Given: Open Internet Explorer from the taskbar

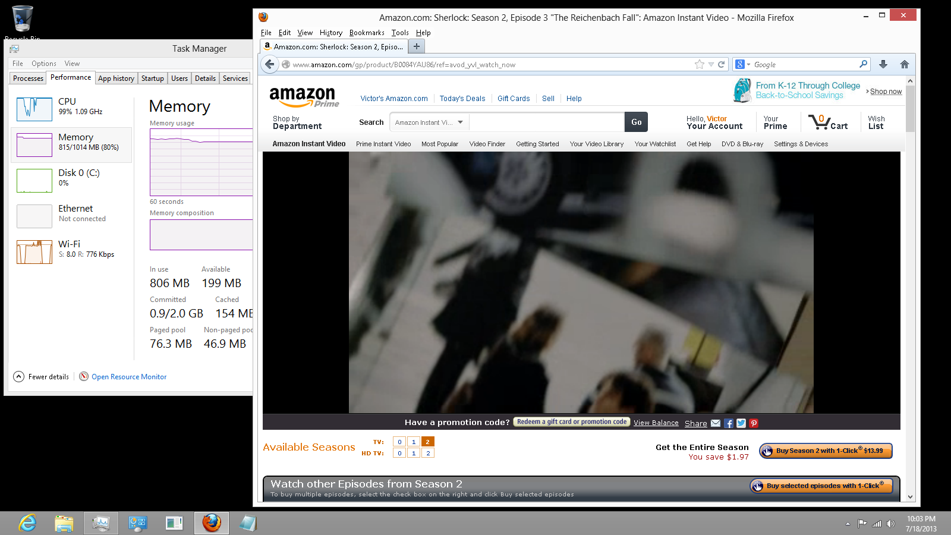Looking at the screenshot, I should [27, 523].
